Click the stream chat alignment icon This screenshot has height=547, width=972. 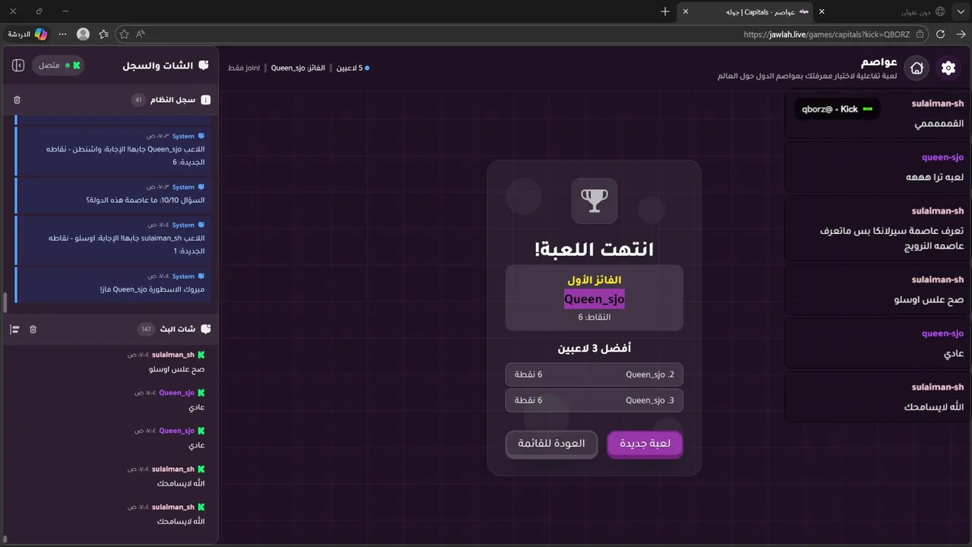(x=14, y=329)
